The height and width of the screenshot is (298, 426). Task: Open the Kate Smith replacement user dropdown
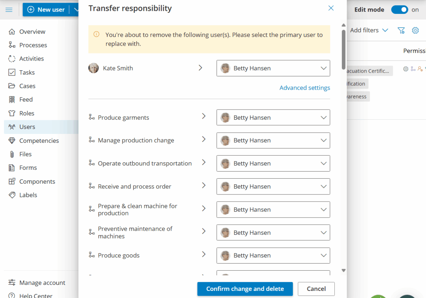[x=273, y=68]
